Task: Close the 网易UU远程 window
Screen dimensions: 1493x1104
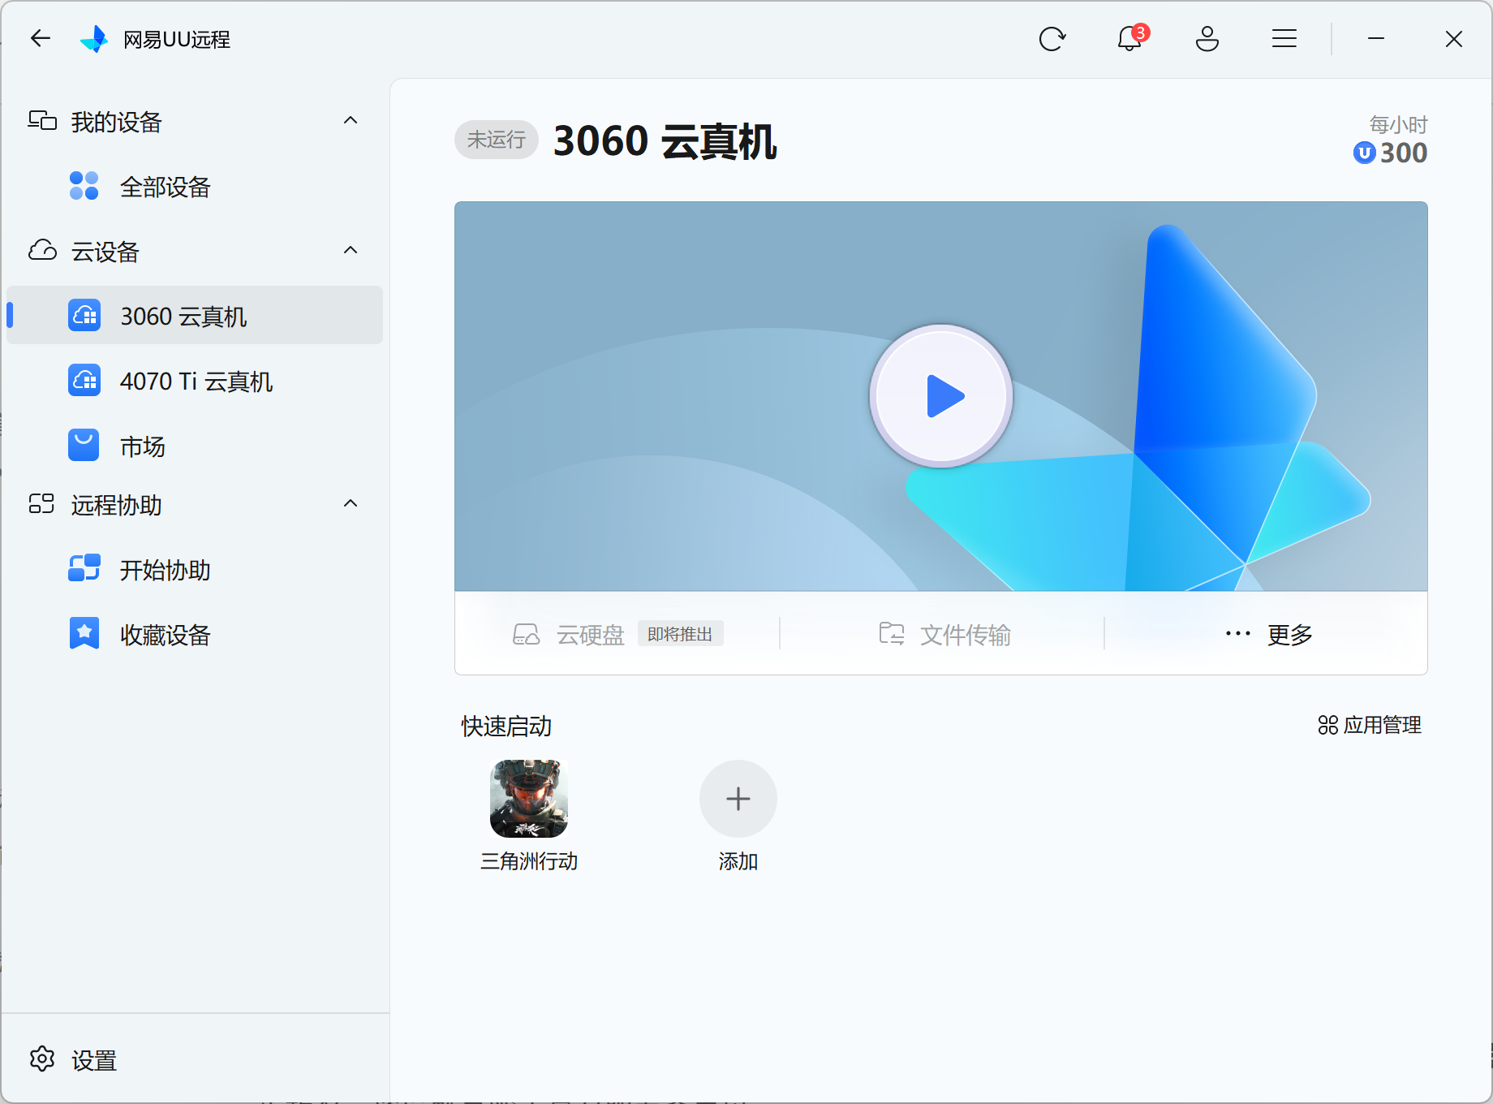Action: 1454,39
